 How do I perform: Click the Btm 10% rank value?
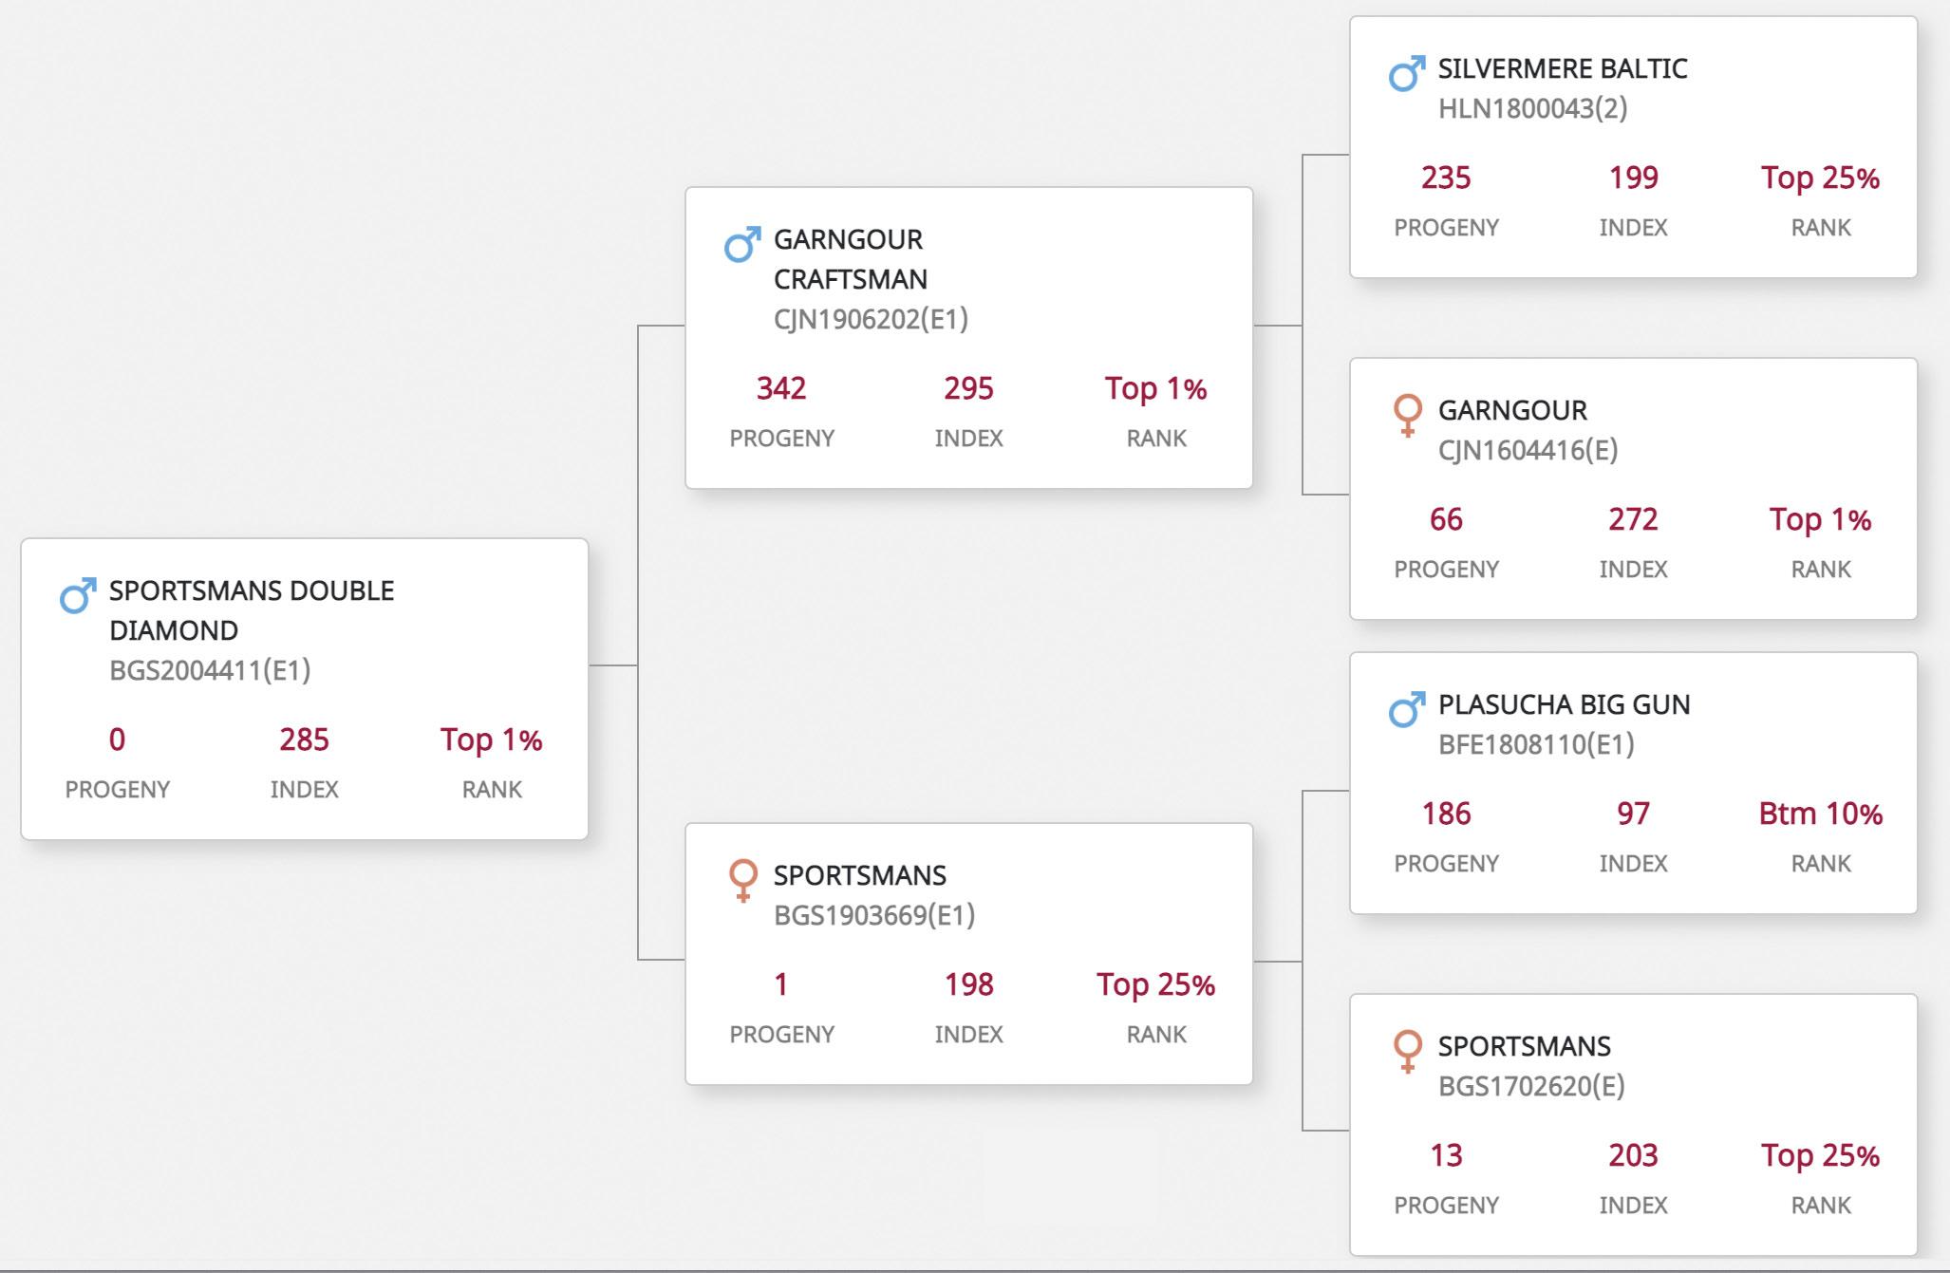point(1820,814)
